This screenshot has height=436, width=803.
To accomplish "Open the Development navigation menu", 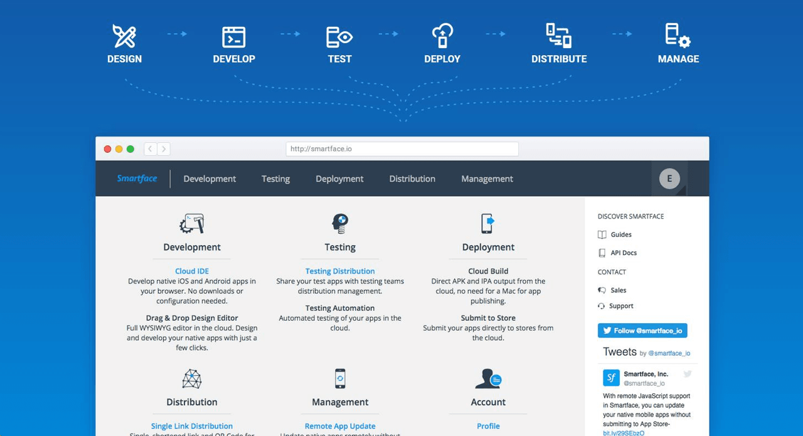I will 210,179.
